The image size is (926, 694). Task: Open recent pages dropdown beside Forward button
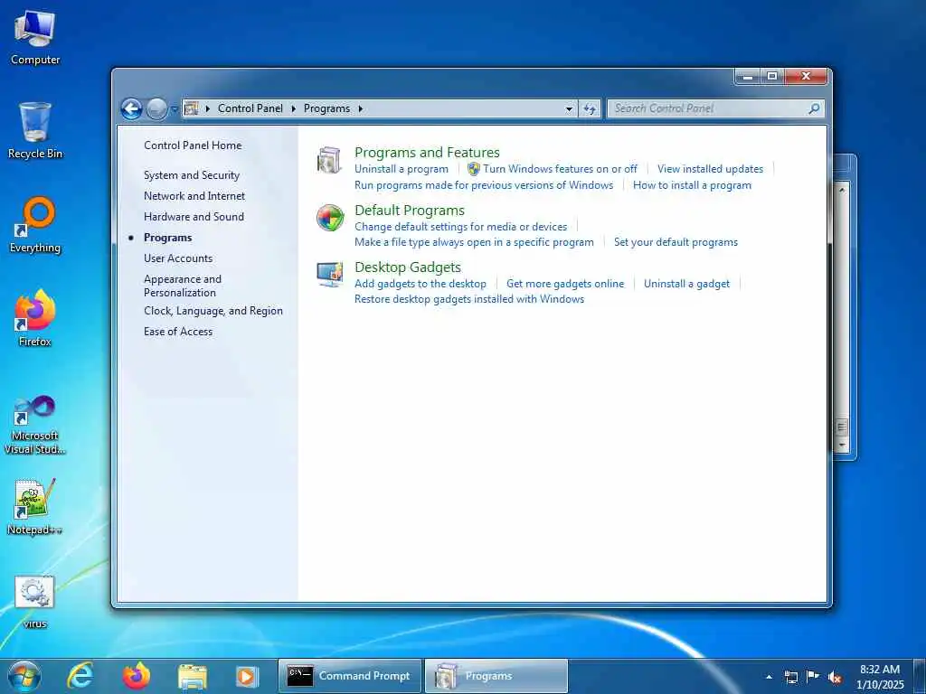click(x=175, y=109)
